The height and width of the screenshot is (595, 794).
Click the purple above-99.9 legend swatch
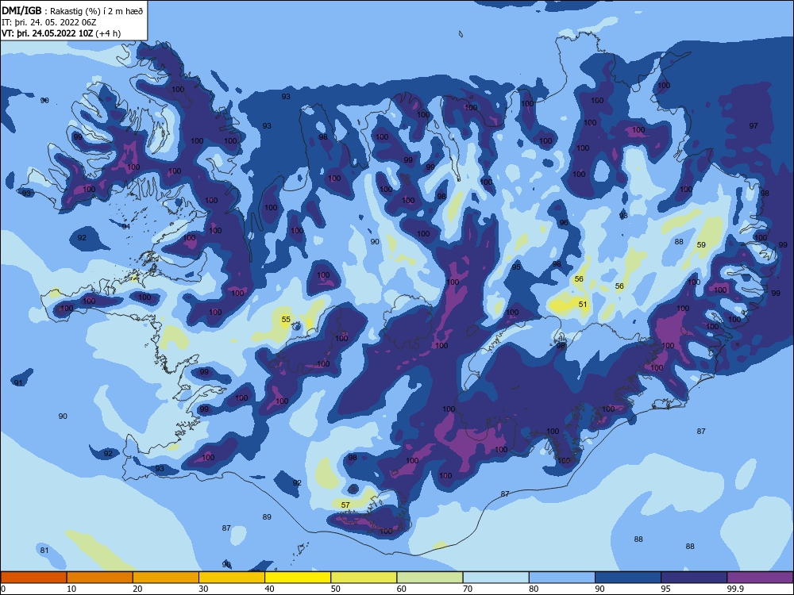760,578
